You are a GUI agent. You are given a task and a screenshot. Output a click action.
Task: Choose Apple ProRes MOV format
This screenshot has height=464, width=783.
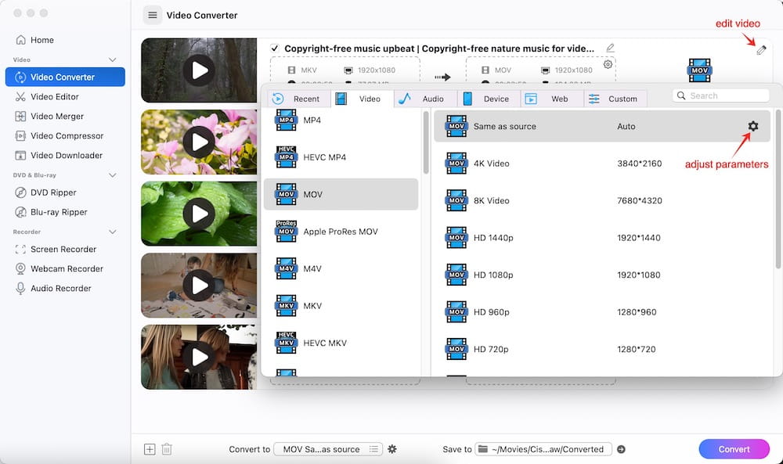341,232
